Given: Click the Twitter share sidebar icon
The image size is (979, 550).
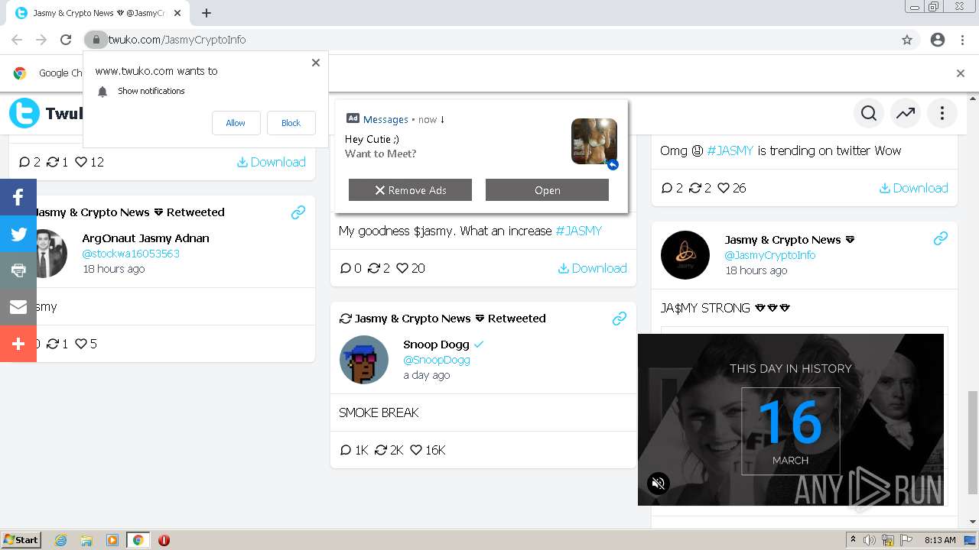Looking at the screenshot, I should coord(18,234).
